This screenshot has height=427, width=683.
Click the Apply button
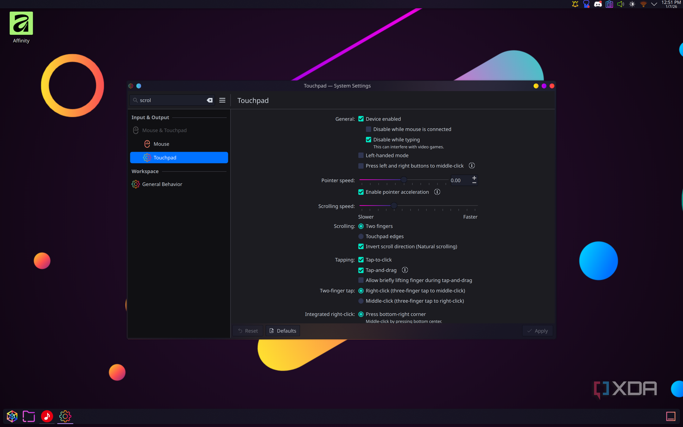point(537,331)
